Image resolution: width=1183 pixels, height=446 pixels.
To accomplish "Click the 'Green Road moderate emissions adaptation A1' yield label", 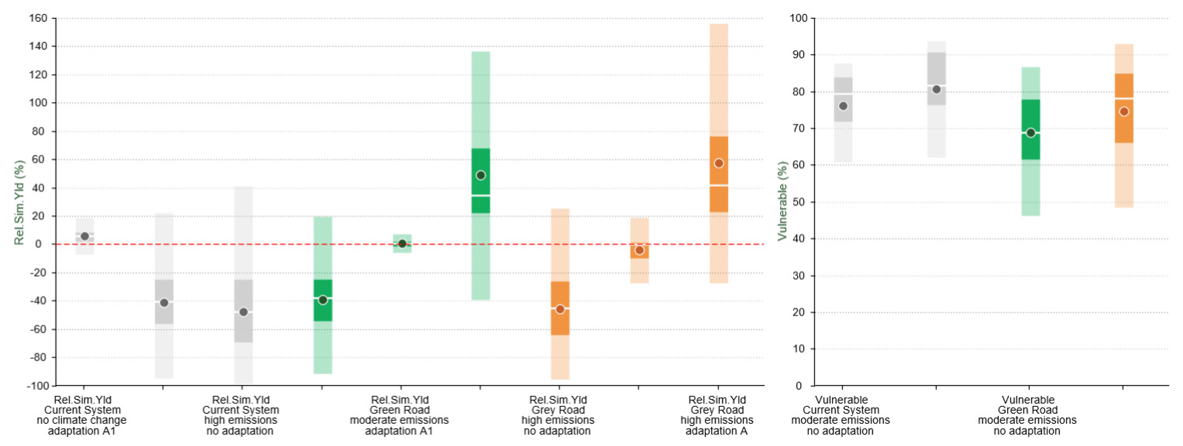I will (x=399, y=415).
